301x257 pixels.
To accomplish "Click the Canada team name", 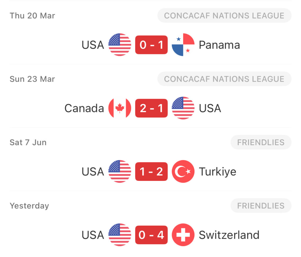I will [84, 108].
